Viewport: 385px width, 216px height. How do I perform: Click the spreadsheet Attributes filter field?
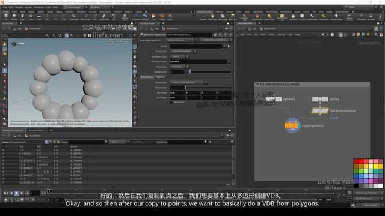point(186,142)
